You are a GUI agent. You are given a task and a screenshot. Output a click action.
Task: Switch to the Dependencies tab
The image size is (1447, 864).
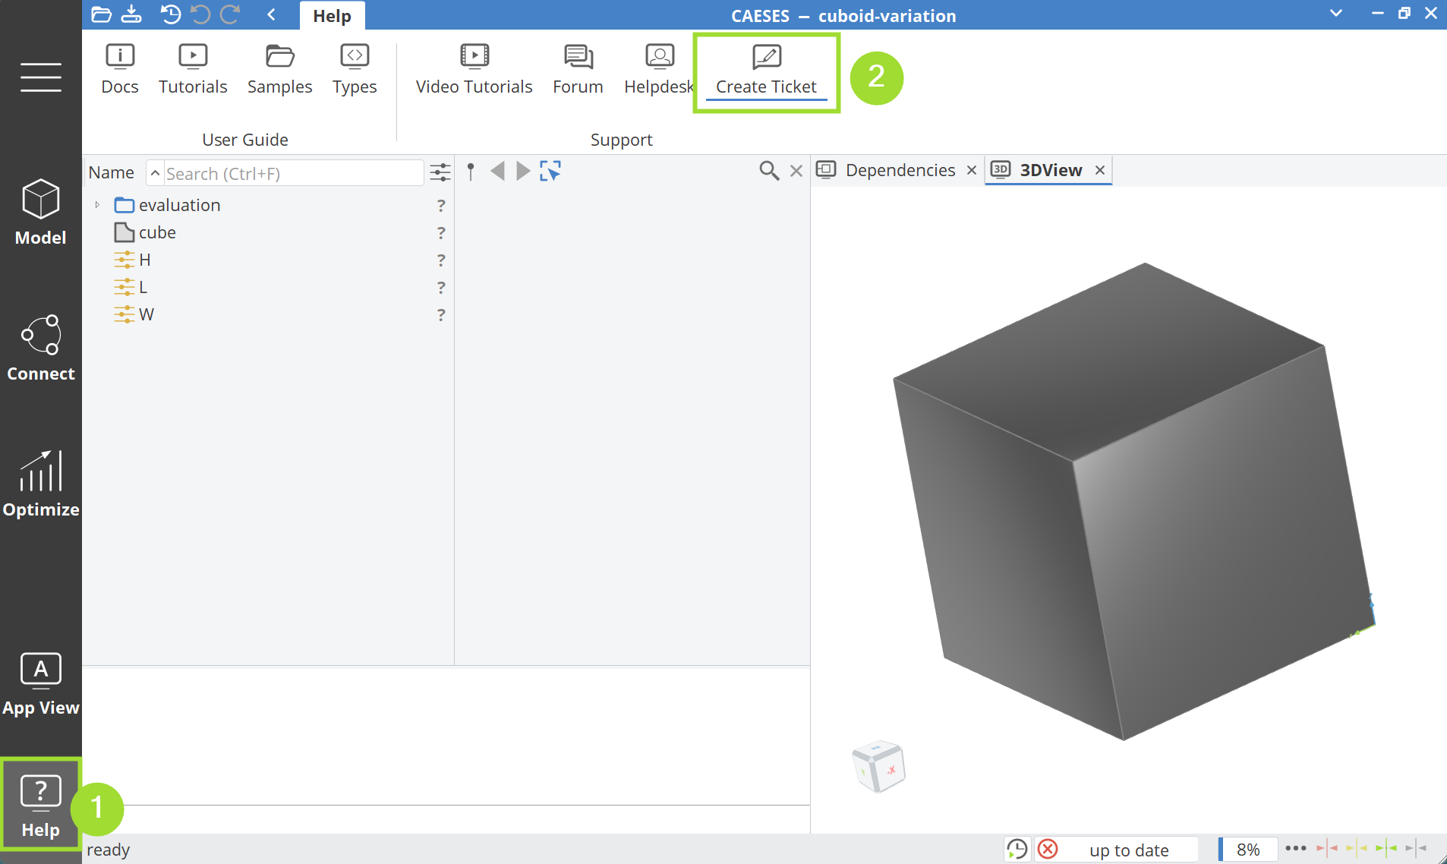[900, 170]
